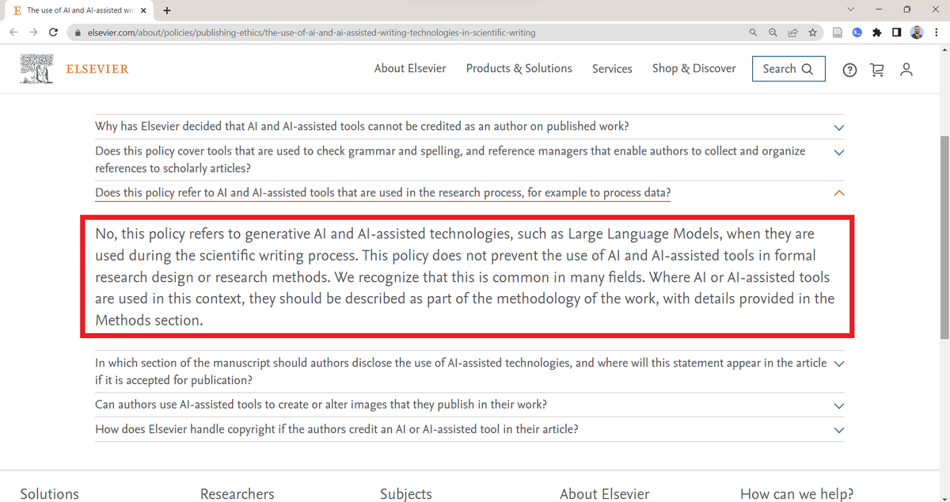Share this page via the share icon
950x502 pixels.
click(x=792, y=32)
